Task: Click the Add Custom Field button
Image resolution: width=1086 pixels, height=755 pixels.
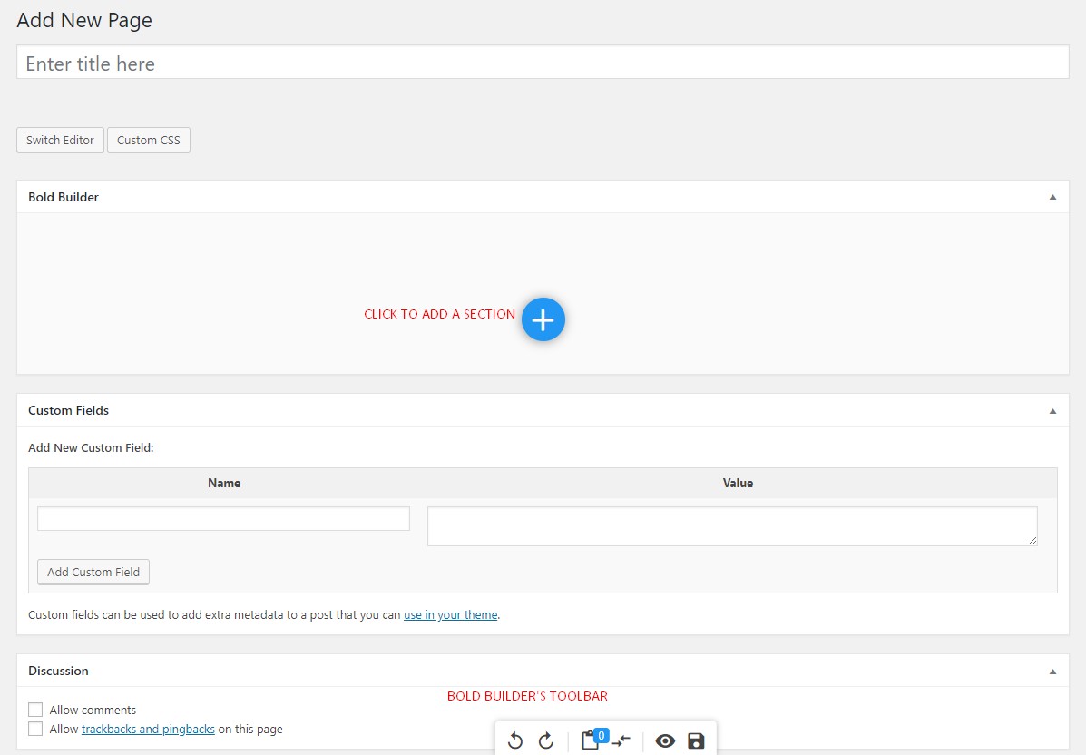Action: click(x=93, y=572)
